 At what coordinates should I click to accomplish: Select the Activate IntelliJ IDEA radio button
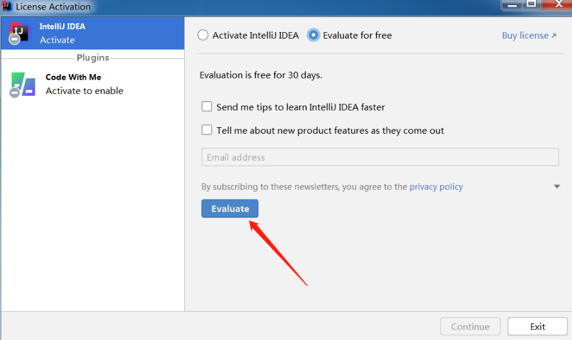[203, 35]
